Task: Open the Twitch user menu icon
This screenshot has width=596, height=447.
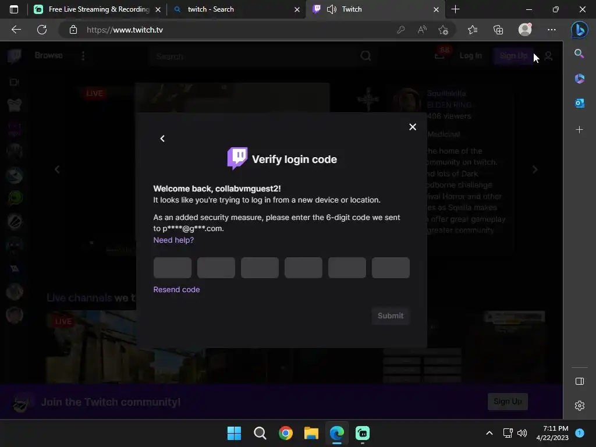Action: coord(548,56)
